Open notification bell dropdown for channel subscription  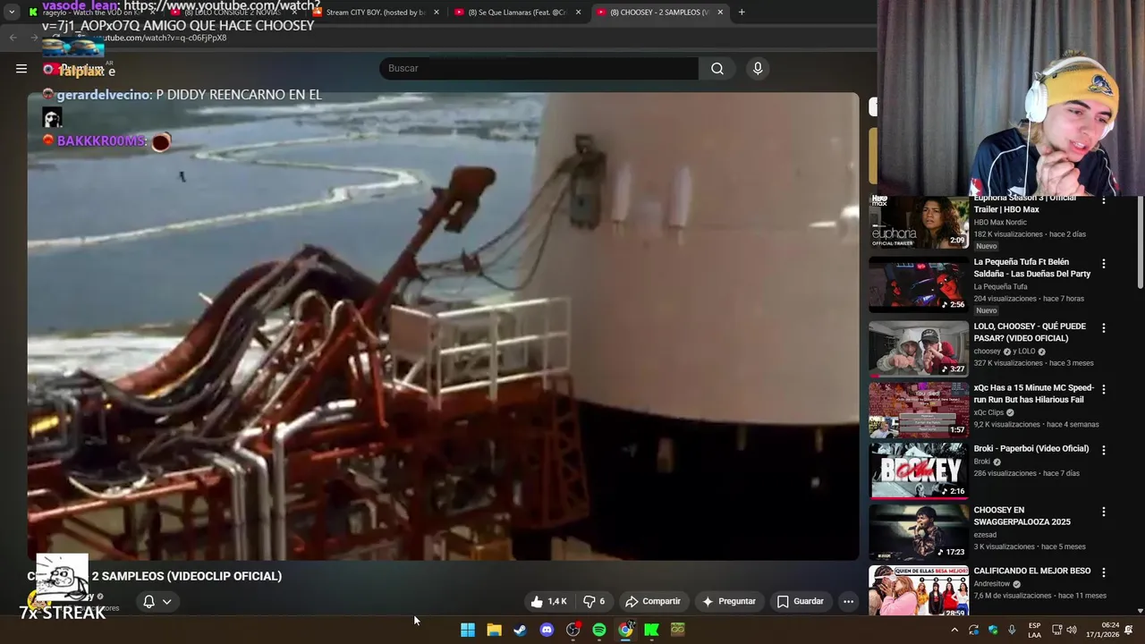[x=157, y=601]
